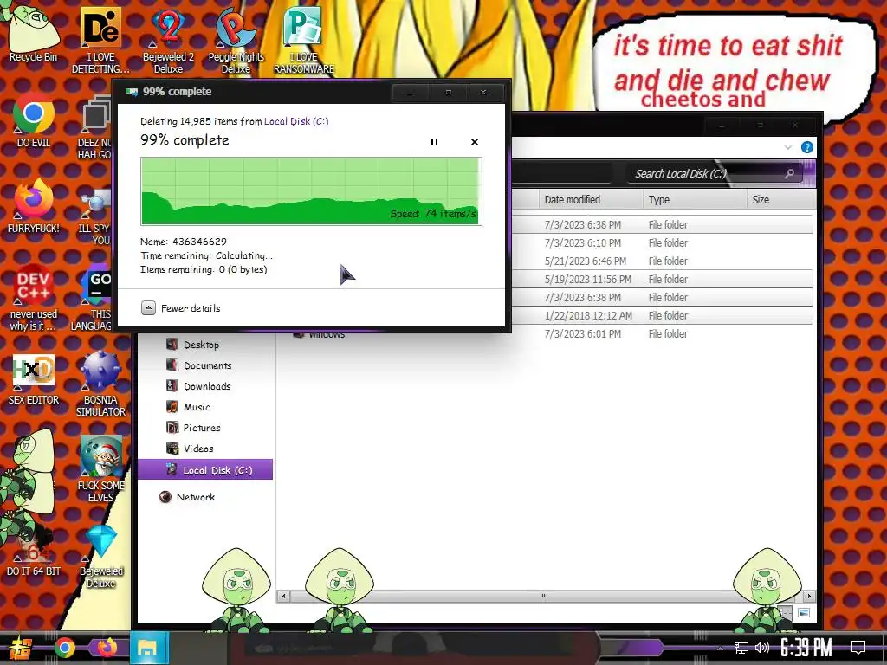Open the I LOVE DETECTING desktop shortcut
The height and width of the screenshot is (665, 887).
click(x=100, y=40)
